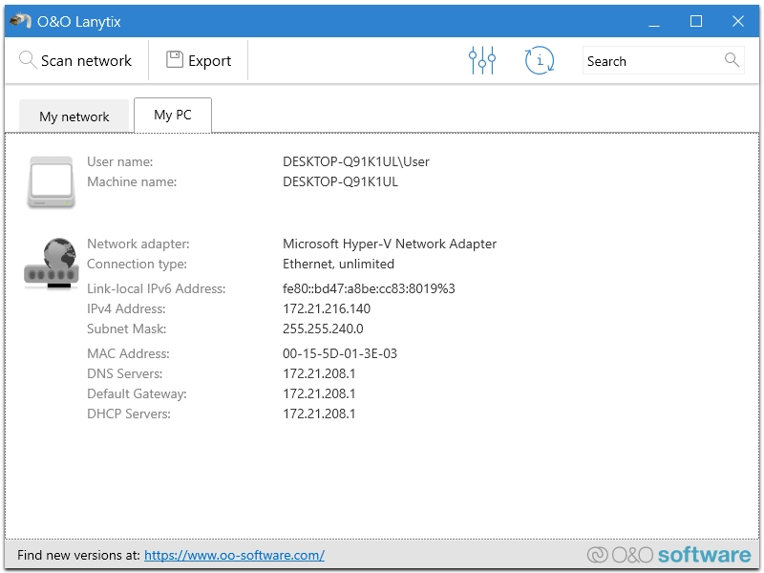Click the DHCP Servers value 172.21.208.1
Viewport: 764px width, 573px height.
[319, 414]
